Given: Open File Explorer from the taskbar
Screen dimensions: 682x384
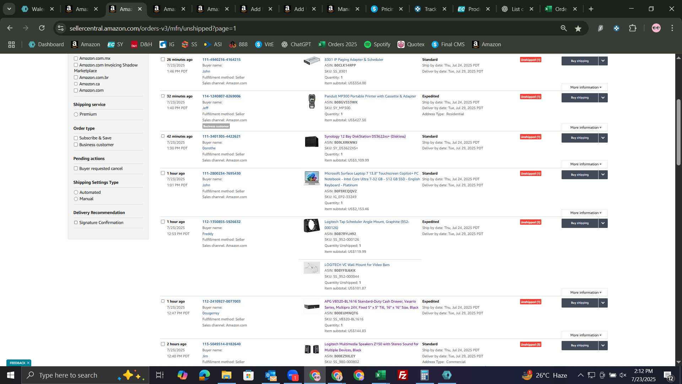Looking at the screenshot, I should point(226,375).
